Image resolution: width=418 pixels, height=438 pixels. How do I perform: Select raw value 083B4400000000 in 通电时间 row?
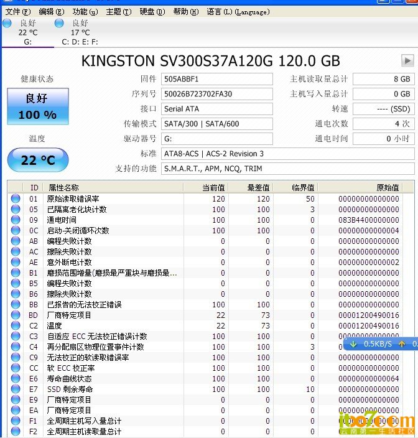pos(369,220)
